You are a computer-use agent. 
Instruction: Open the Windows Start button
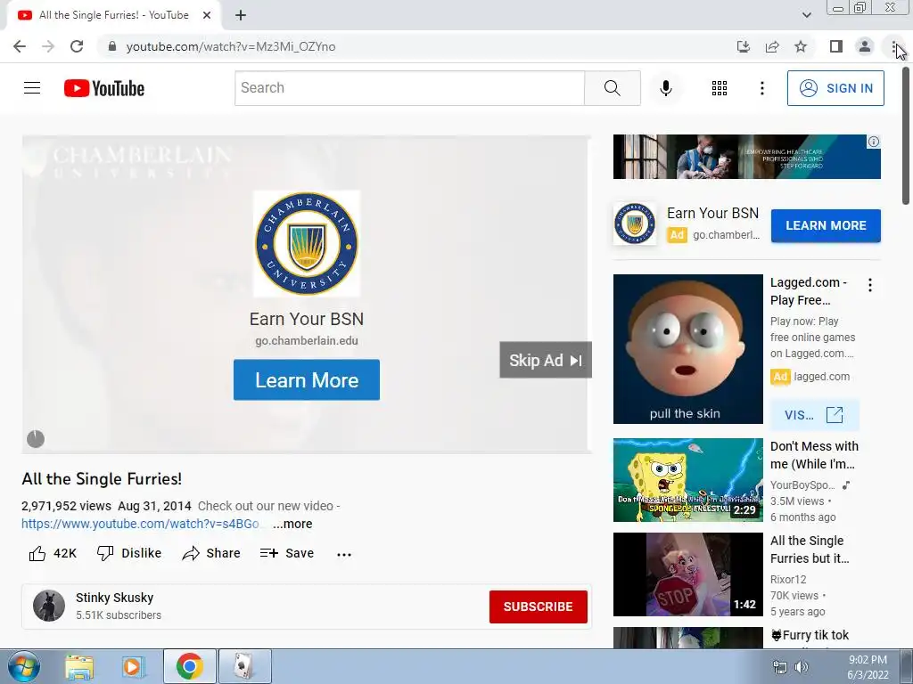click(x=23, y=666)
